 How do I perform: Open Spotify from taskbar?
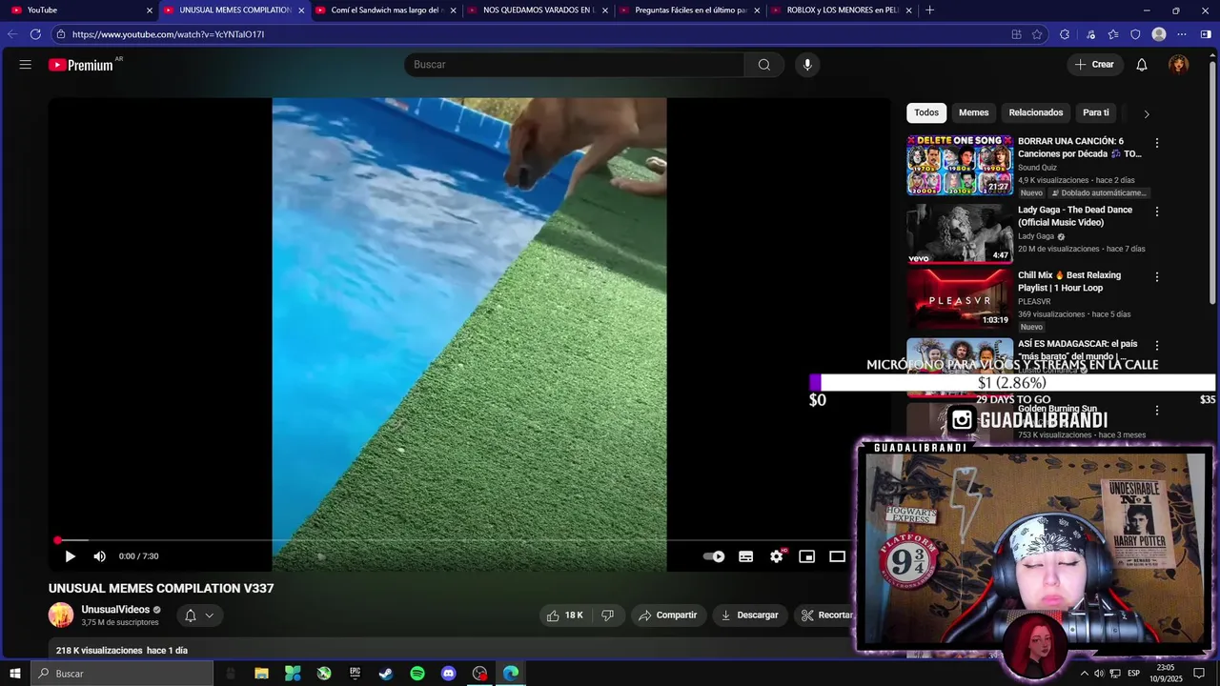417,674
